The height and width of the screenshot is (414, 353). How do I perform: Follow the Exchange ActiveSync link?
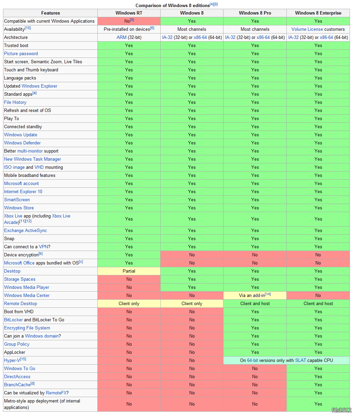click(25, 230)
